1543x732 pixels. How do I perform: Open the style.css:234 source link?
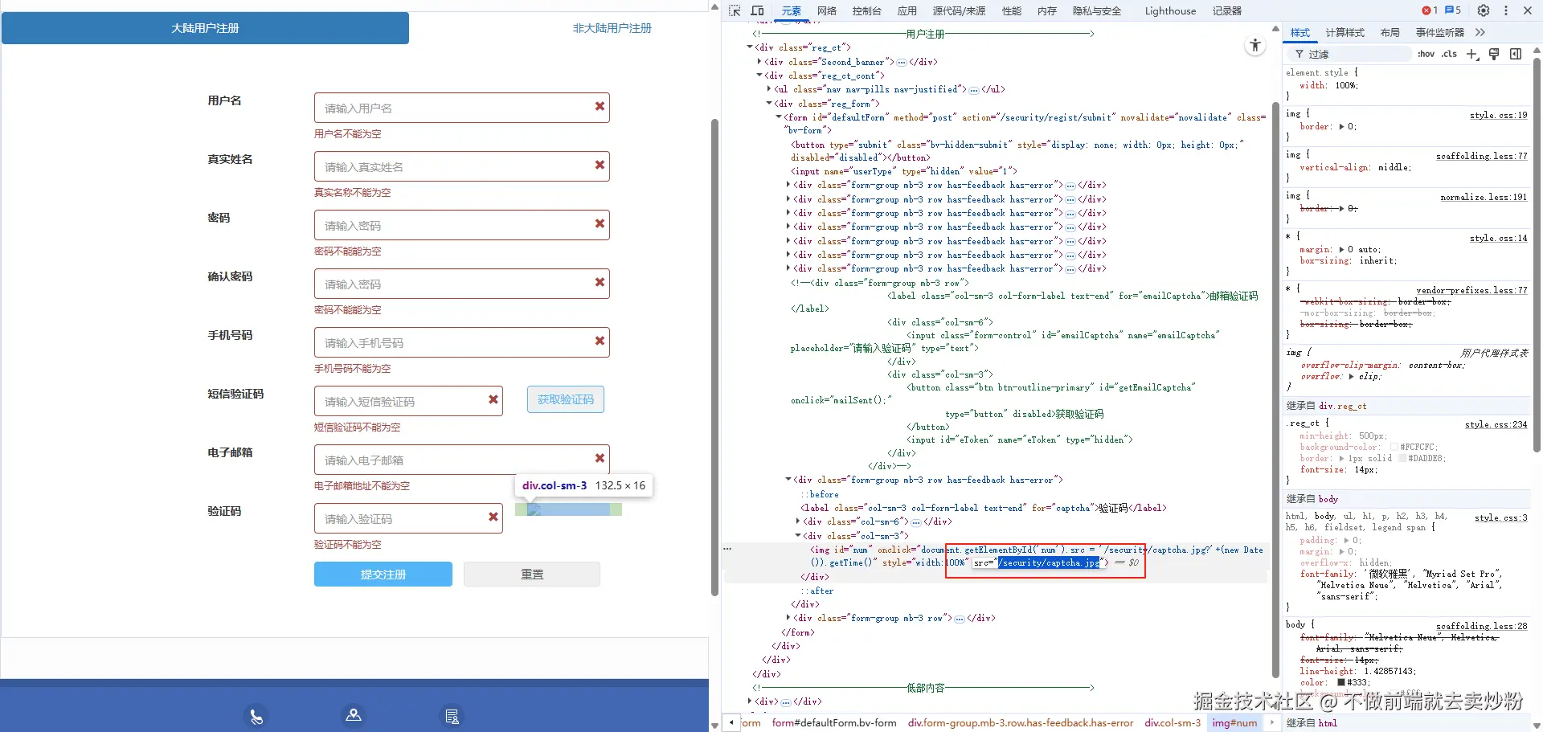tap(1496, 424)
